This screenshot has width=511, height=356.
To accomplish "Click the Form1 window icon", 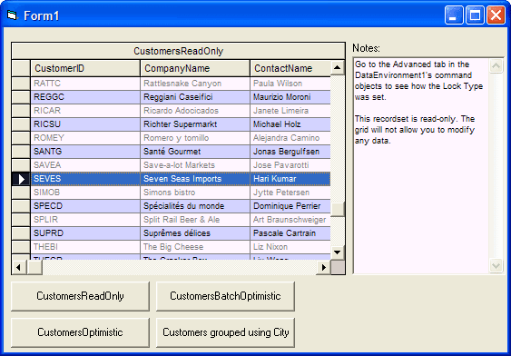I will coord(13,15).
